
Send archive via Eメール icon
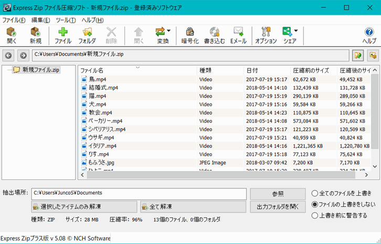point(238,36)
